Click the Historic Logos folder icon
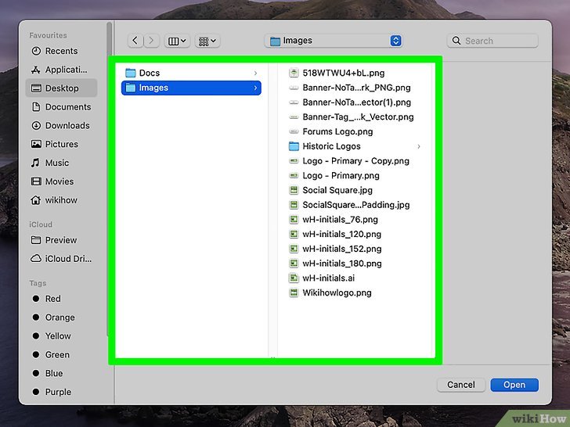This screenshot has height=427, width=570. [294, 146]
